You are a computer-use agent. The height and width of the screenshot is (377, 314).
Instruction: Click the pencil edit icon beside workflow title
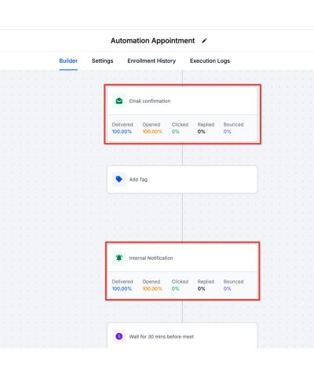(204, 41)
